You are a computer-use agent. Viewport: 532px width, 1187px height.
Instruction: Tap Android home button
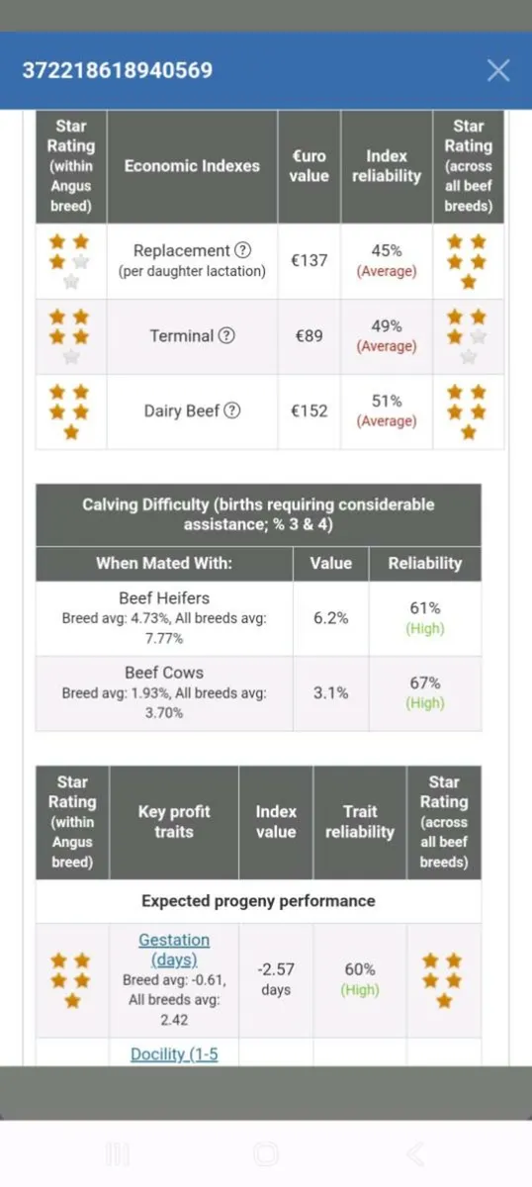tap(266, 1153)
